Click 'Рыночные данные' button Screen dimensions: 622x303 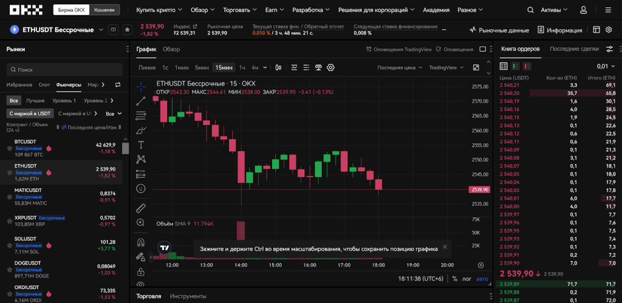click(x=499, y=30)
